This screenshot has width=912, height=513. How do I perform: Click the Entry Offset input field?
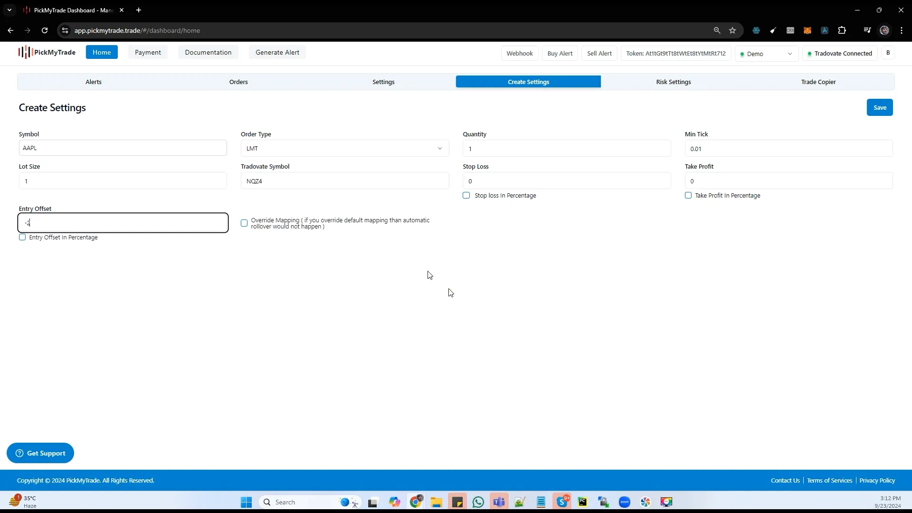(123, 223)
